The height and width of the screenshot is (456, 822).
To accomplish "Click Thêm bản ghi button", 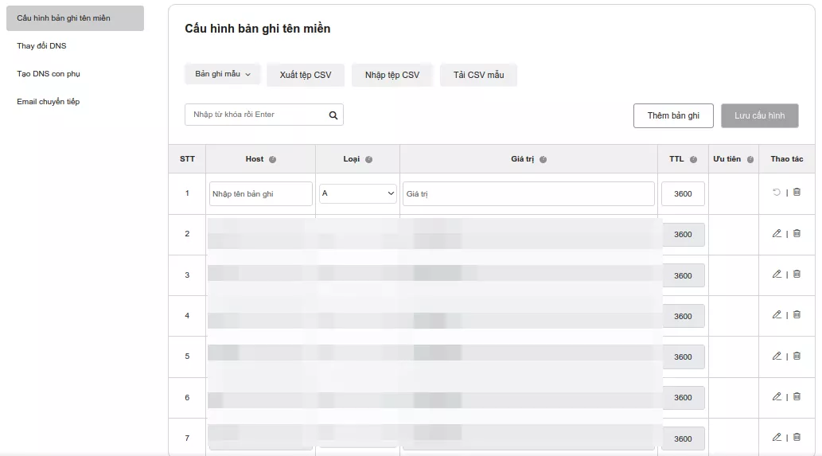I will (673, 116).
